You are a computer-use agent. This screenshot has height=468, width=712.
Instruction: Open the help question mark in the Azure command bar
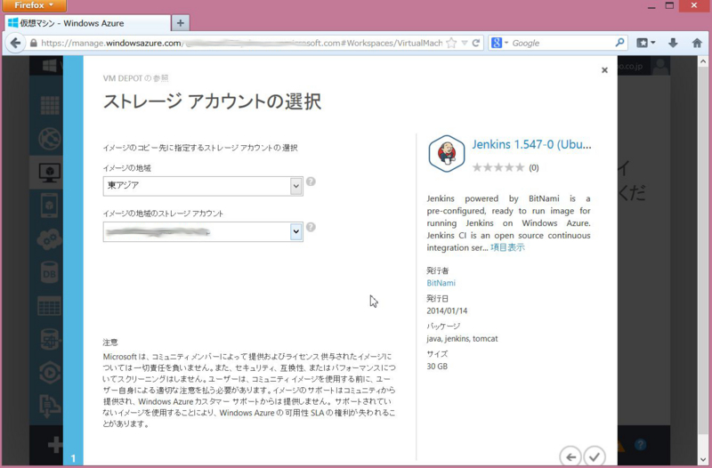(x=640, y=444)
